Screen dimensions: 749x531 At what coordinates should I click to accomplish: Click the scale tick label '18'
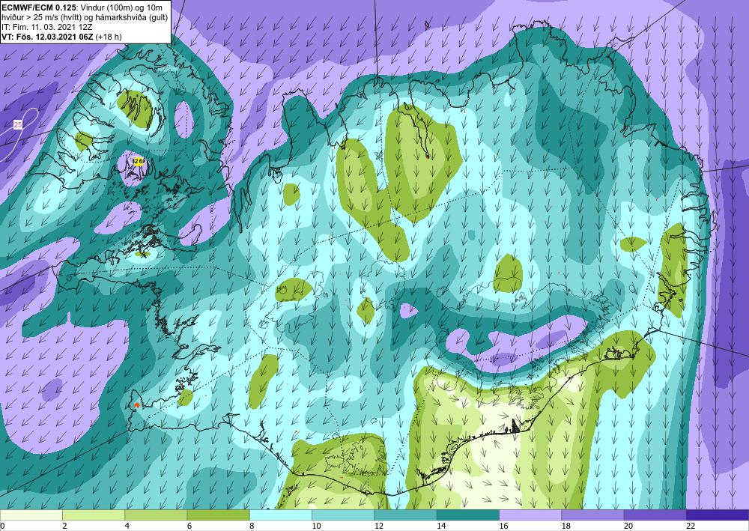tap(565, 526)
